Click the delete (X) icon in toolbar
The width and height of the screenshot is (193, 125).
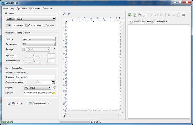click(144, 15)
